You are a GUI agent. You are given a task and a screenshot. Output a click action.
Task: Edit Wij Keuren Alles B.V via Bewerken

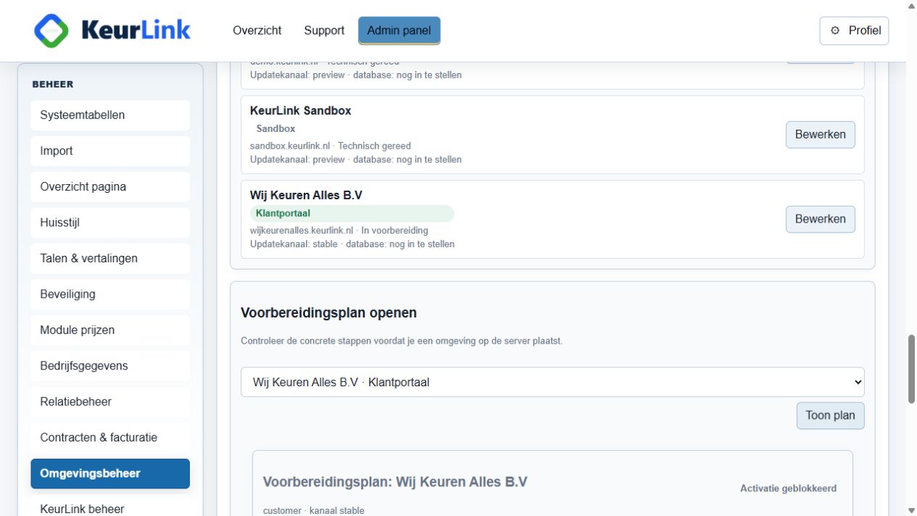(x=820, y=219)
